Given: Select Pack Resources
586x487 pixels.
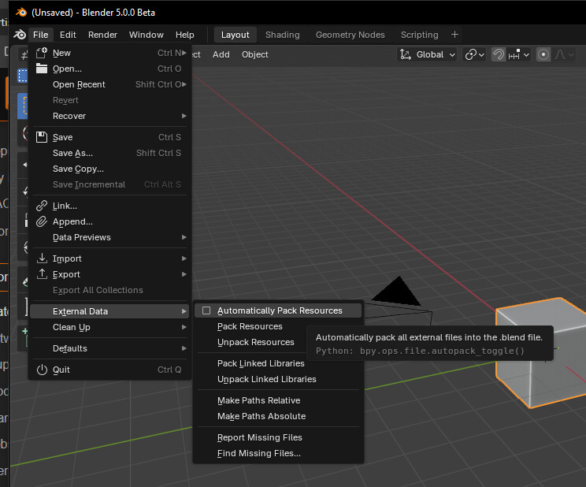Looking at the screenshot, I should click(x=250, y=326).
